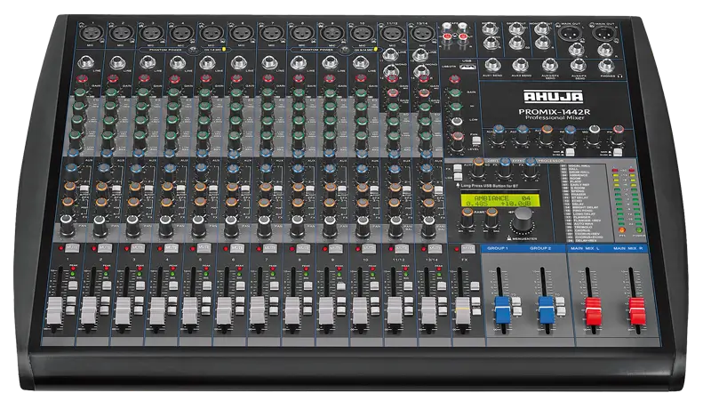Screen dimensions: 711x417
Task: Select the channel 7 XLR MIC input
Action: click(x=271, y=33)
